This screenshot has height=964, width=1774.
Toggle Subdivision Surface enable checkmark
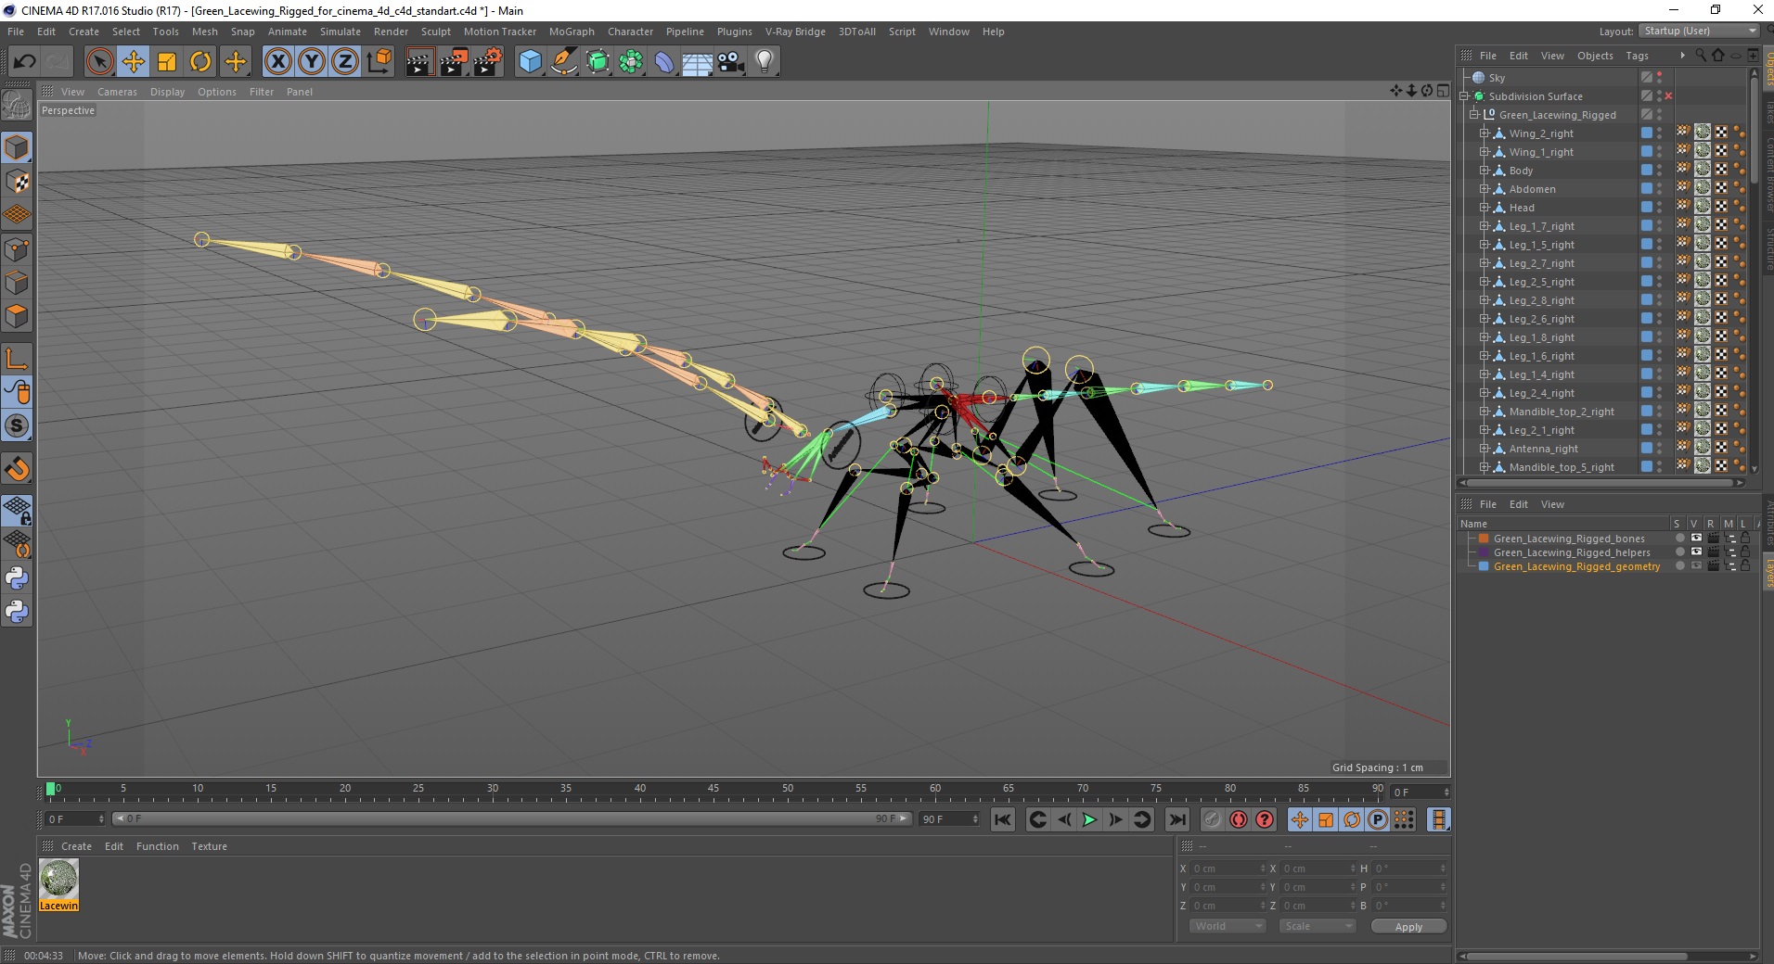(x=1668, y=96)
